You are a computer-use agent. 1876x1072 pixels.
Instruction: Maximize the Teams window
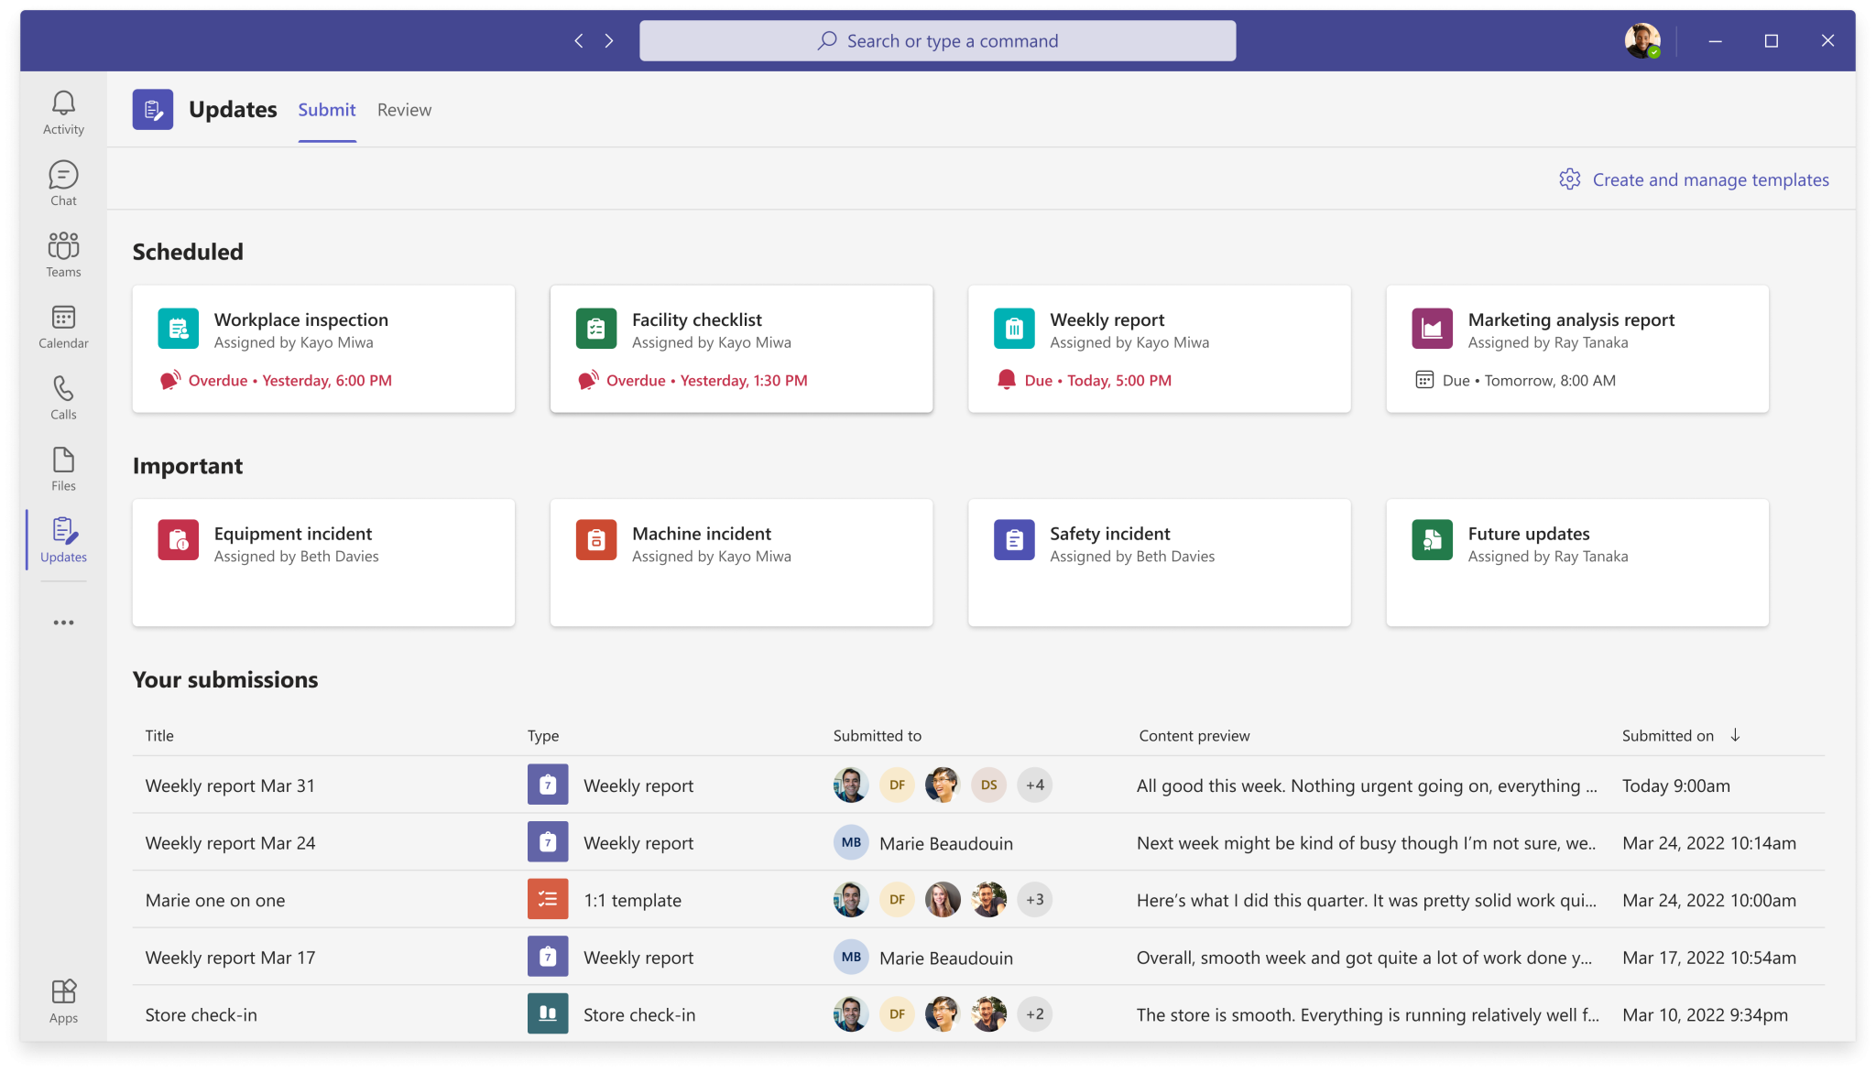(1771, 40)
